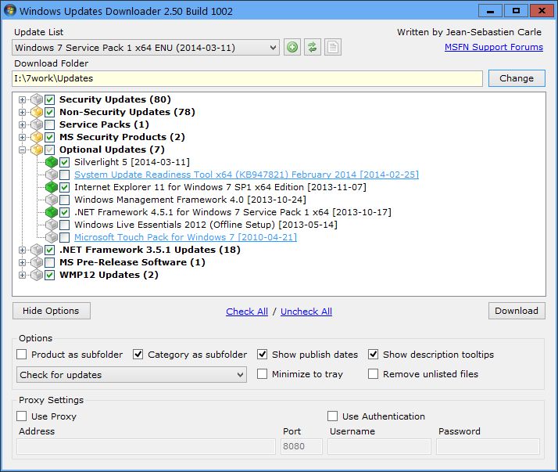Image resolution: width=558 pixels, height=472 pixels.
Task: Enable Product as subfolder option
Action: [22, 355]
